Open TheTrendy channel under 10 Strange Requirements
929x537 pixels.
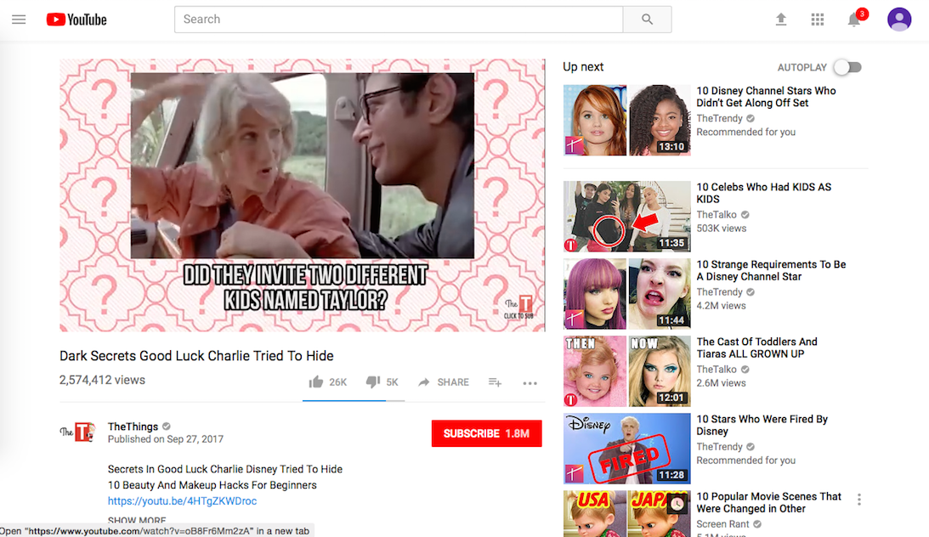[x=719, y=292]
